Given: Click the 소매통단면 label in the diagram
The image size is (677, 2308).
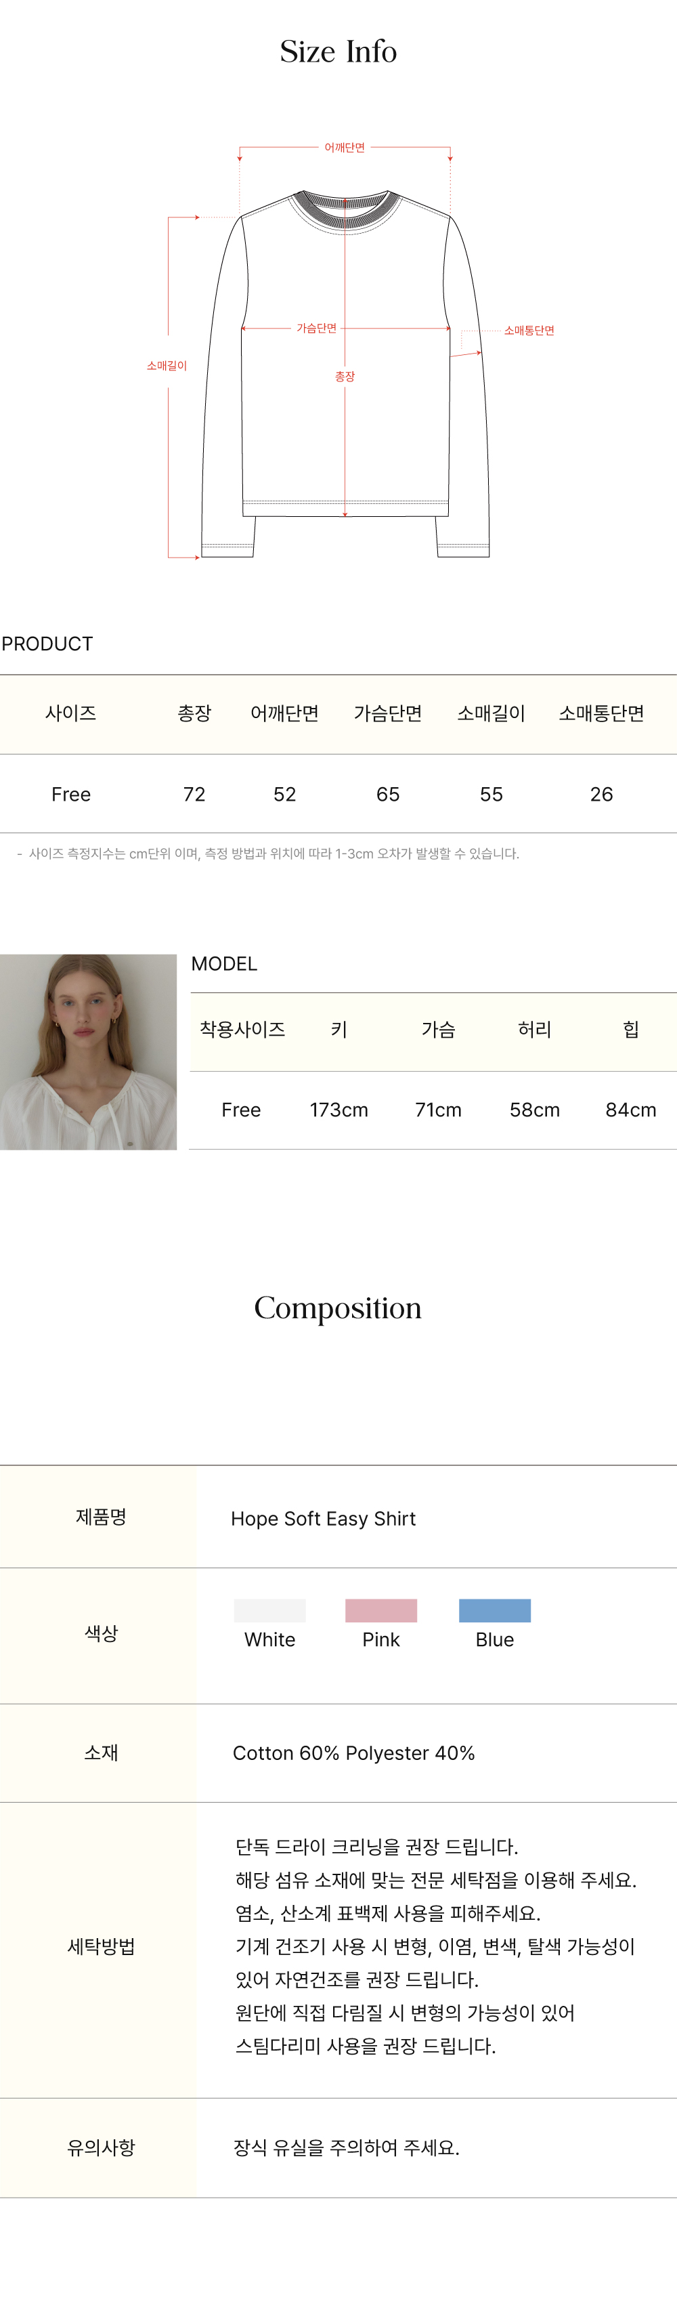Looking at the screenshot, I should [x=528, y=331].
